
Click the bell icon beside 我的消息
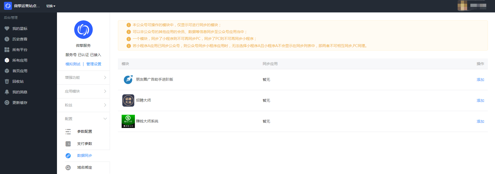7,92
